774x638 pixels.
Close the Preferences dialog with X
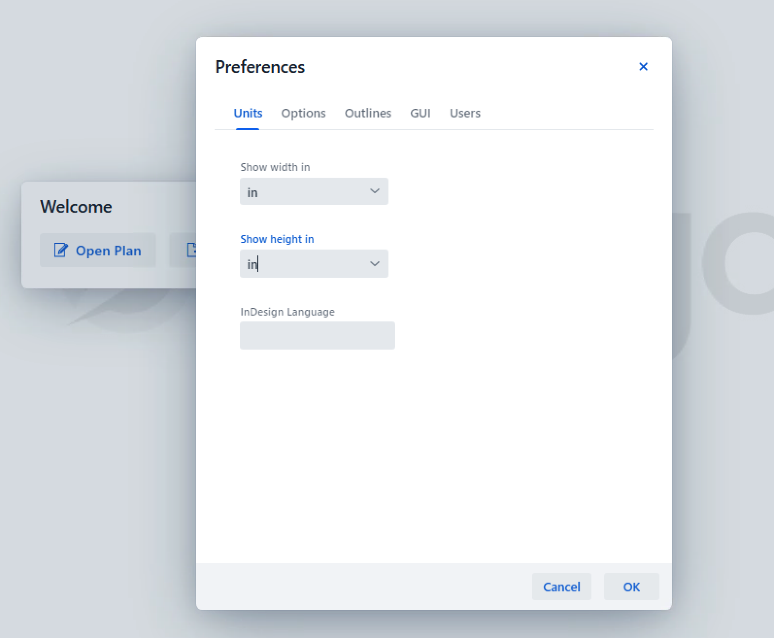tap(643, 67)
